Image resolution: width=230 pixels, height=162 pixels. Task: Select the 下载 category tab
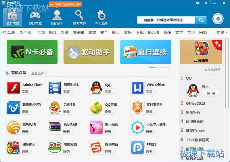(x=140, y=32)
